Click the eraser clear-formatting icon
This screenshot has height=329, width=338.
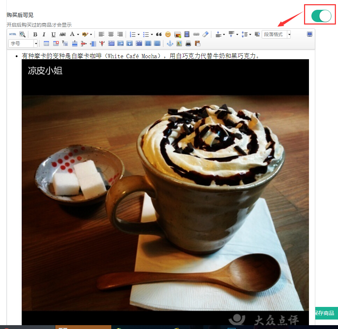(205, 34)
